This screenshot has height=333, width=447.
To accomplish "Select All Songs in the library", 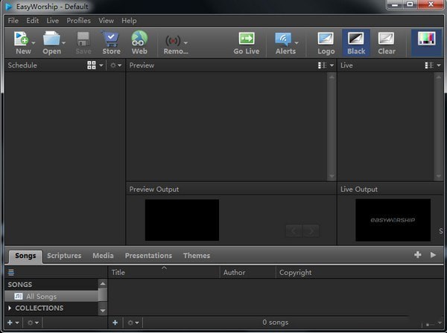I will (41, 297).
